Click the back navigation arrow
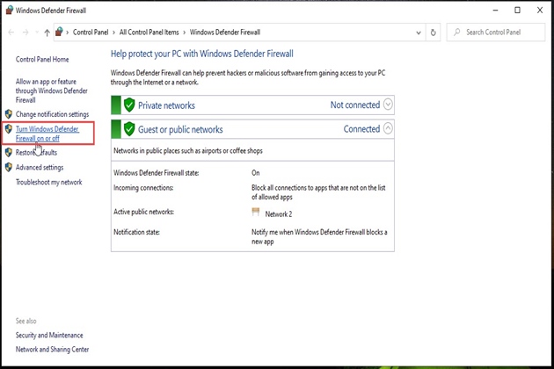 click(11, 33)
